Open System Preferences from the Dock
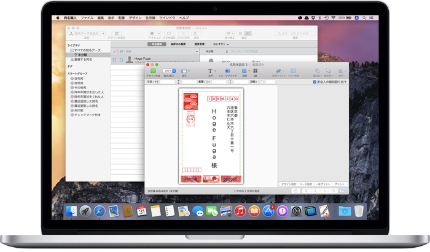Screen dimensions: 430x252 point(296,211)
